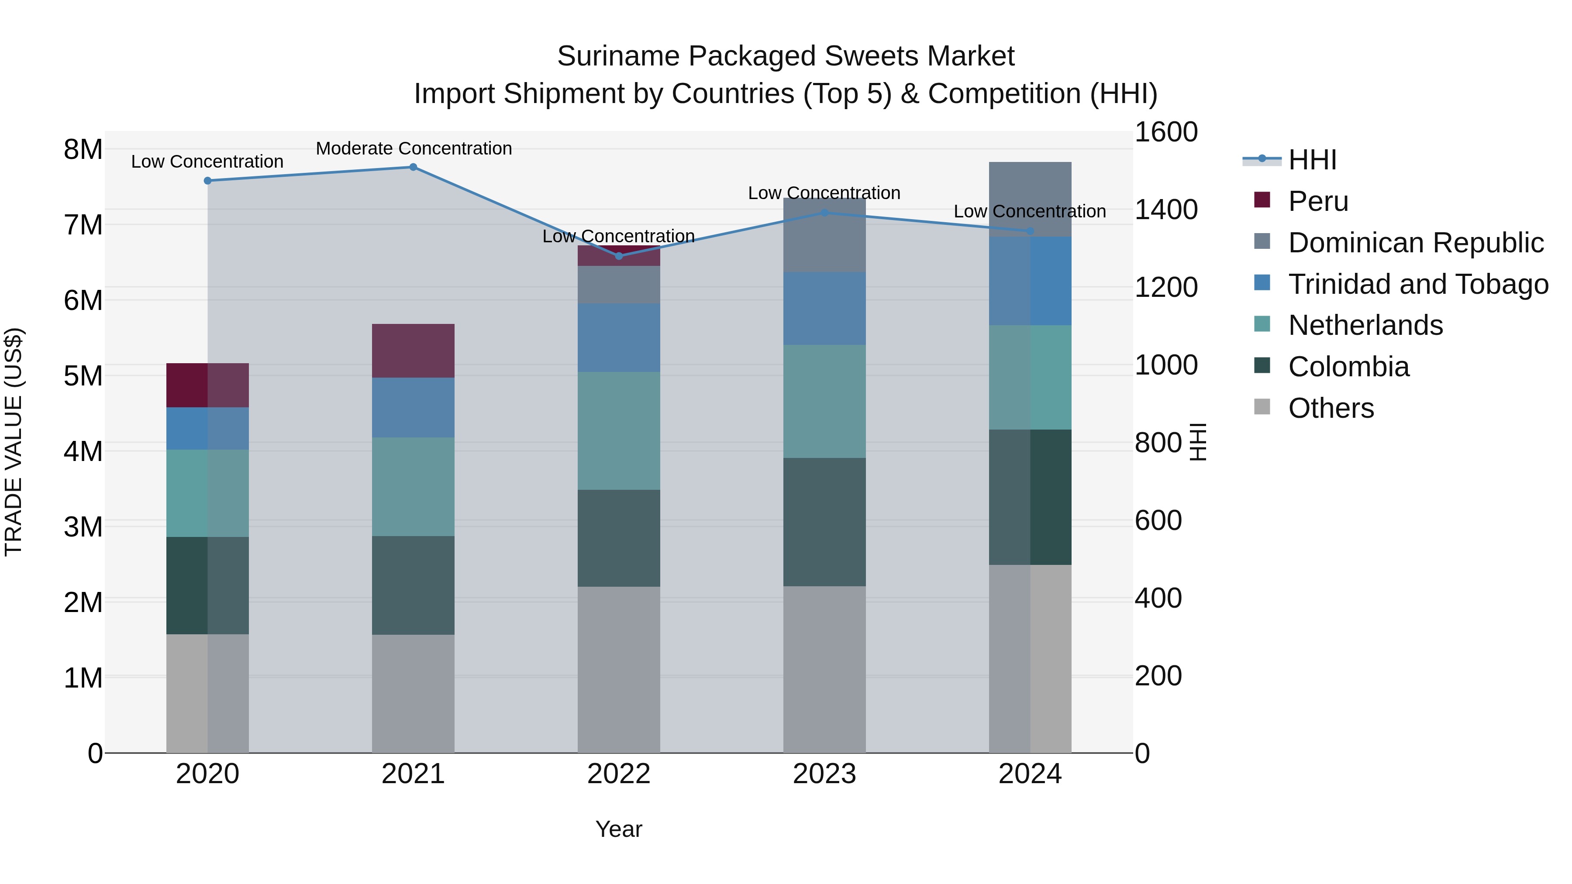The width and height of the screenshot is (1572, 884).
Task: Toggle the Others legend entry
Action: tap(1314, 408)
